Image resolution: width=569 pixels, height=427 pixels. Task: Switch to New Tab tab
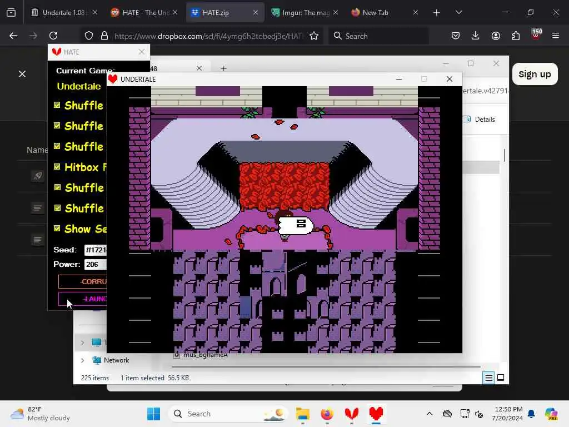385,13
